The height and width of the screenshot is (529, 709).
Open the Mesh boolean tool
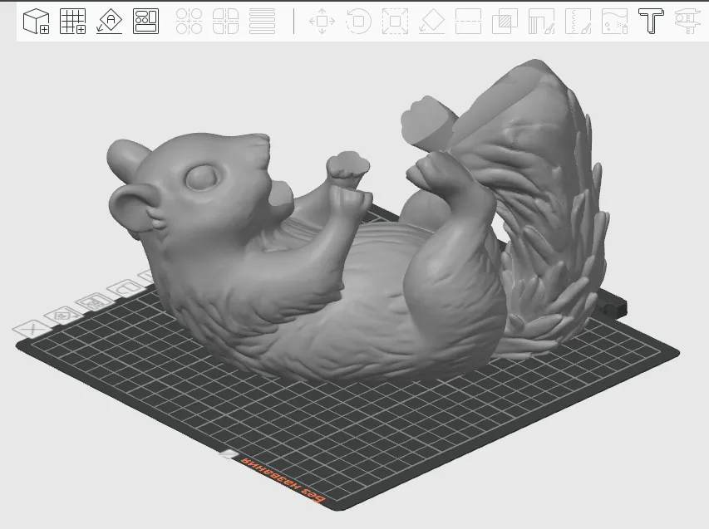pos(504,22)
